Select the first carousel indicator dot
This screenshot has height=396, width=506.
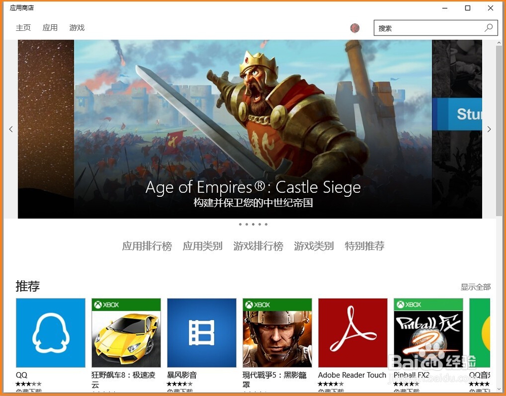coord(240,224)
